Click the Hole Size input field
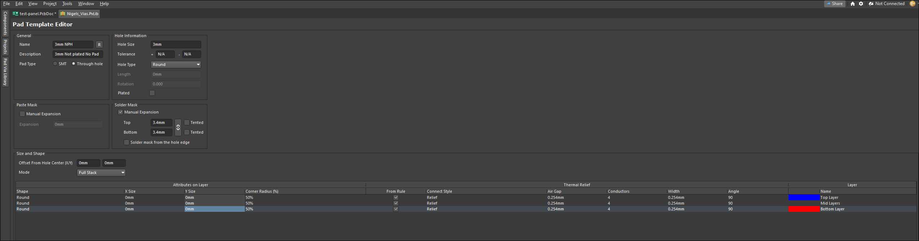This screenshot has width=919, height=241. click(x=176, y=44)
